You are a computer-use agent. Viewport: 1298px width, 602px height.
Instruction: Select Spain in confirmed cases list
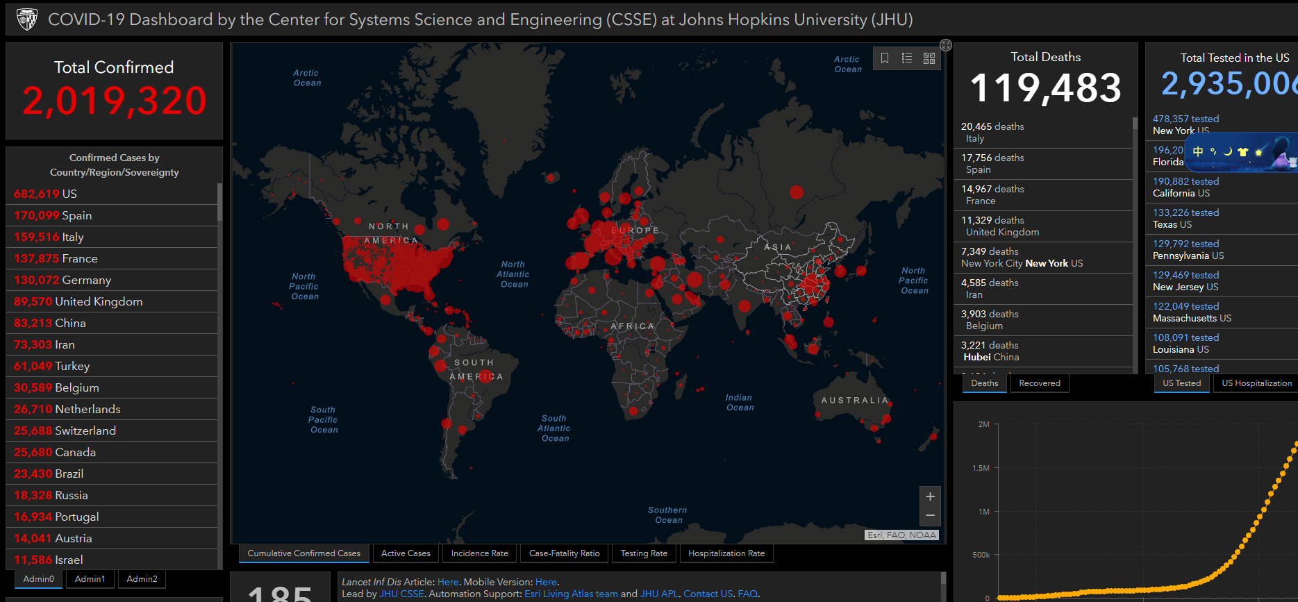[112, 215]
